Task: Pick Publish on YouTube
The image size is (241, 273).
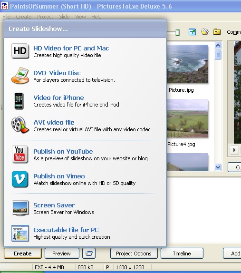Action: click(x=63, y=151)
